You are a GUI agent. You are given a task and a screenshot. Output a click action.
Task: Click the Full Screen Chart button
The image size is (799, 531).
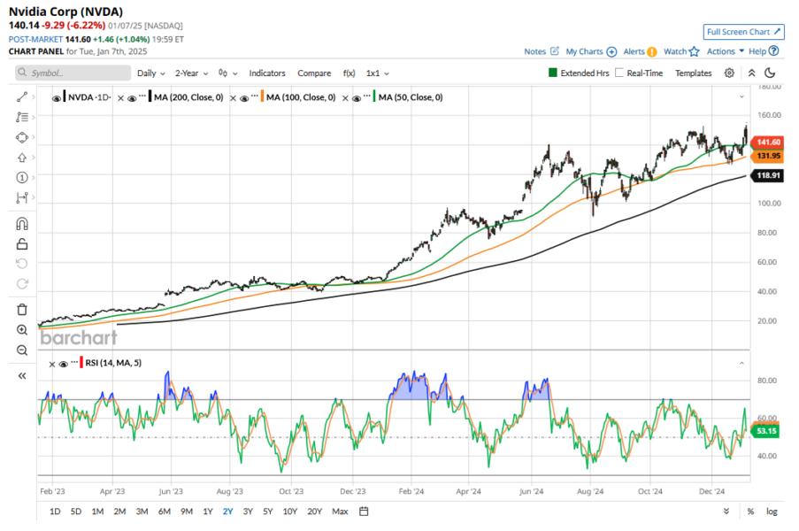tap(743, 32)
